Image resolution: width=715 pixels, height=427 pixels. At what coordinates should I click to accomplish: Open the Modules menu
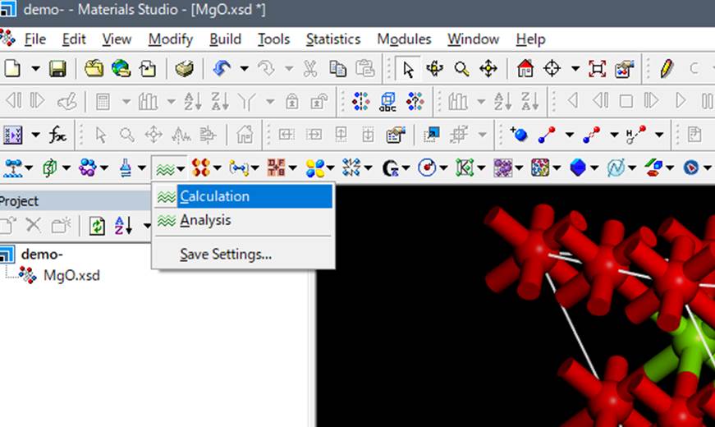(404, 39)
